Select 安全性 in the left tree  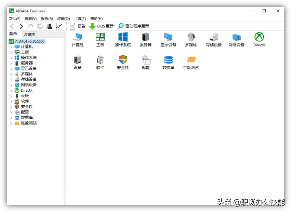[x=27, y=107]
